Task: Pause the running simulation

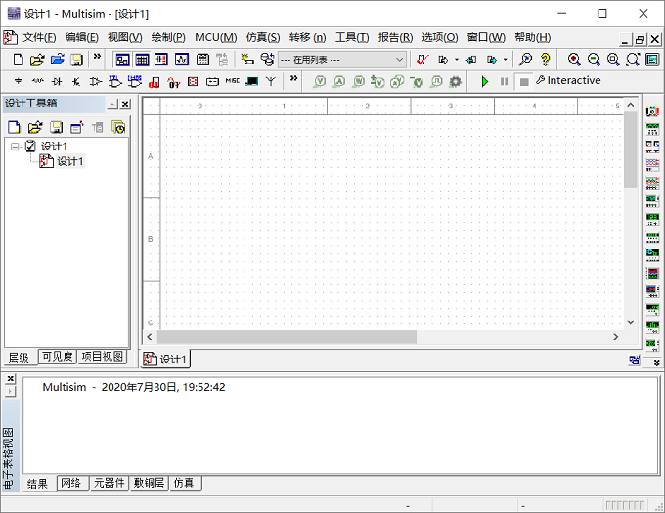Action: click(504, 81)
